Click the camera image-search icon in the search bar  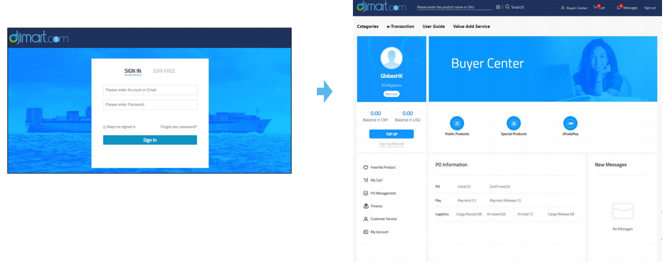click(x=497, y=7)
